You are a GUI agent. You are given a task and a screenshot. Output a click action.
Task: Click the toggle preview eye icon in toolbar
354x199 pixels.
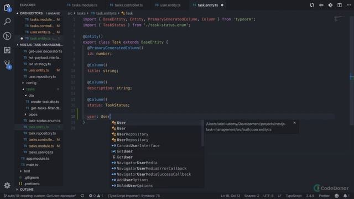click(x=321, y=5)
